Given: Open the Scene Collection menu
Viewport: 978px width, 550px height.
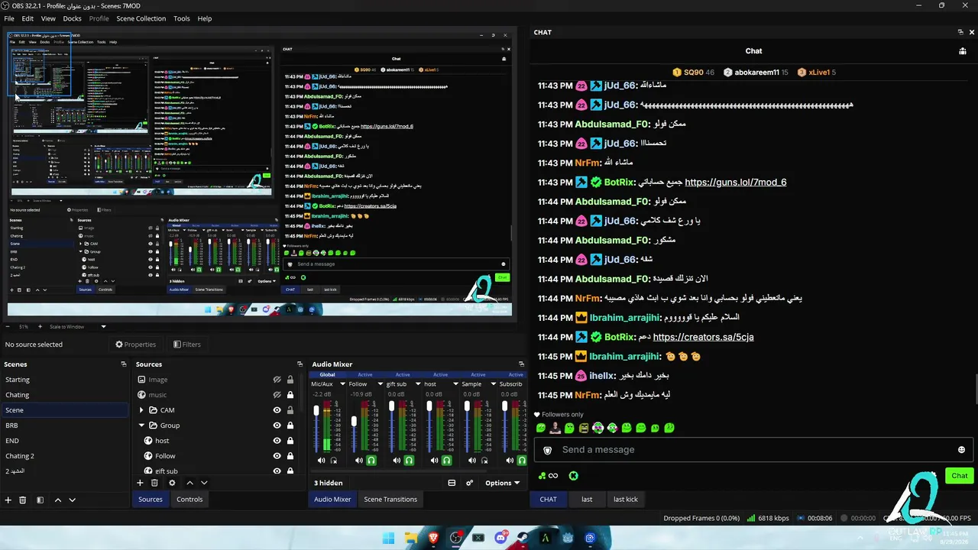Looking at the screenshot, I should 141,18.
